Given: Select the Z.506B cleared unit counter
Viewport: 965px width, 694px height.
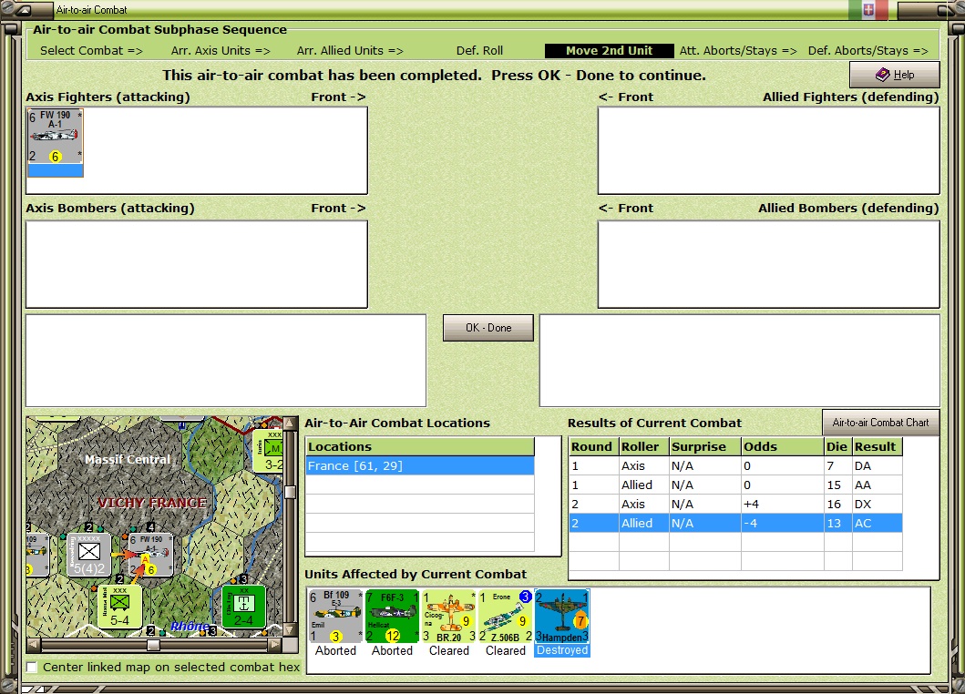Looking at the screenshot, I should (505, 616).
